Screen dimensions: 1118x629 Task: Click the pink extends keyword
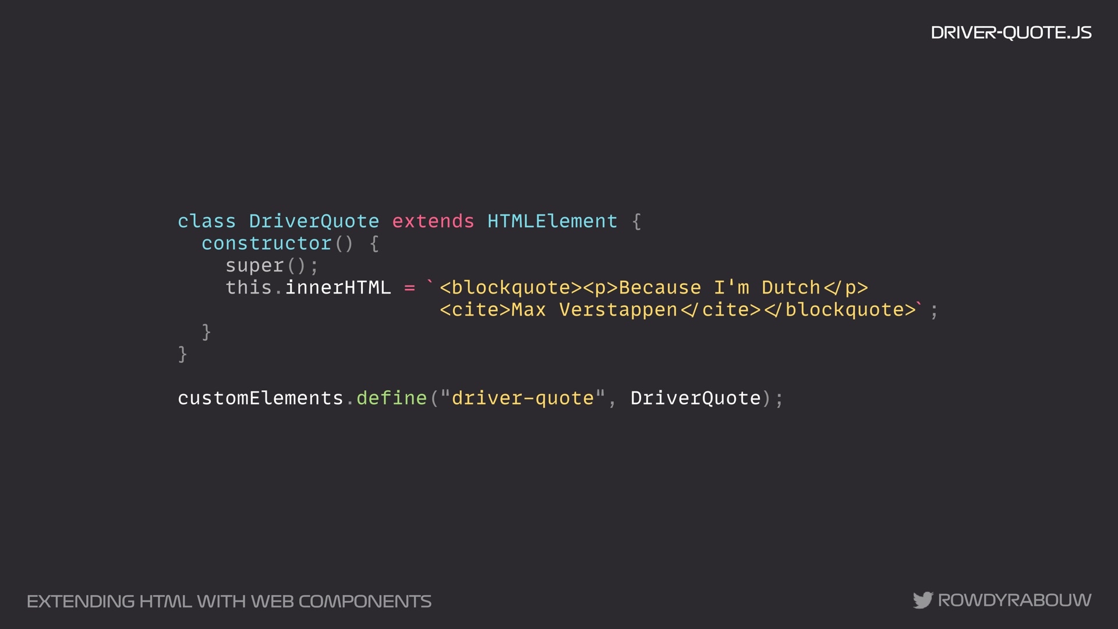433,221
